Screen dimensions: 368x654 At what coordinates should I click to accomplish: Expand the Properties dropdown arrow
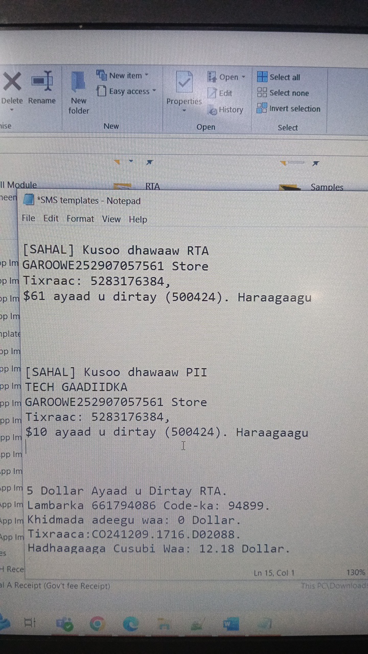tap(184, 110)
